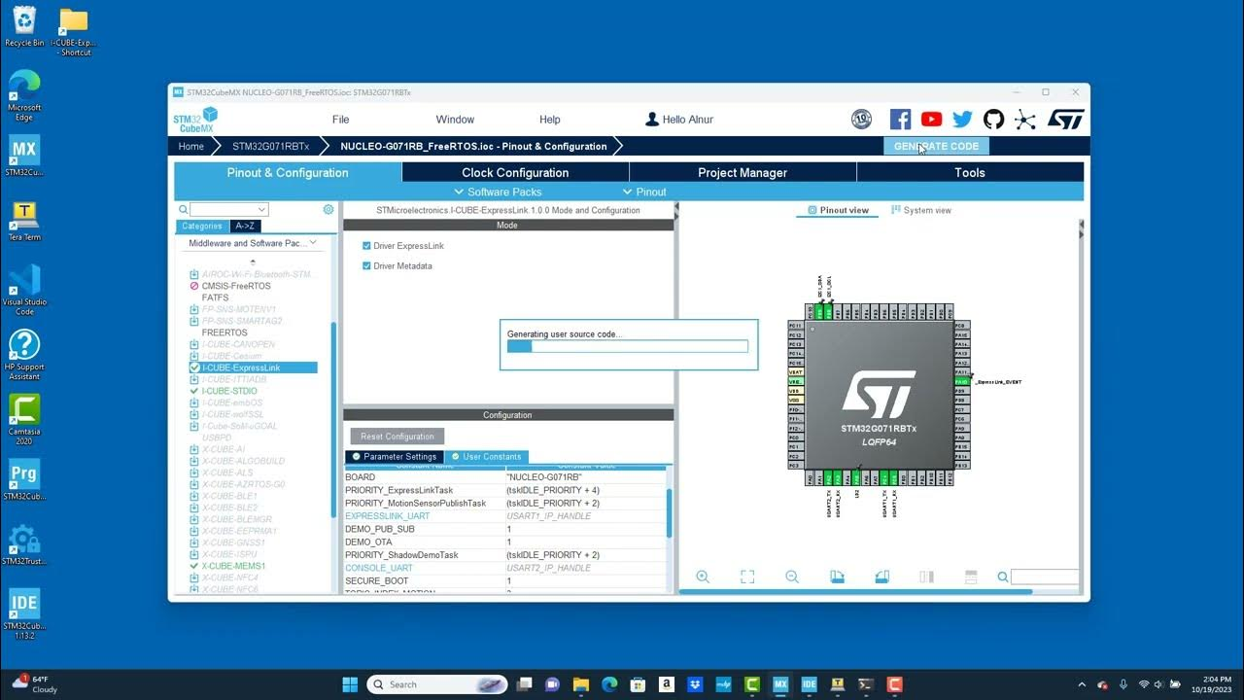Select I-CUBE-STDIO in the list
Viewport: 1244px width, 700px height.
point(229,391)
